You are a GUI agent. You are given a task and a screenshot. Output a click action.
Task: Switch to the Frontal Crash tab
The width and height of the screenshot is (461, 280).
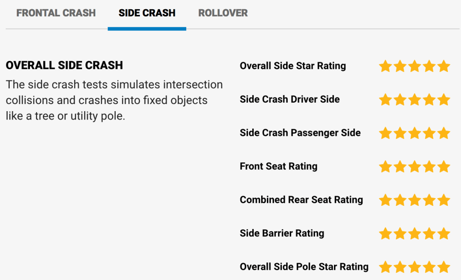pos(56,13)
